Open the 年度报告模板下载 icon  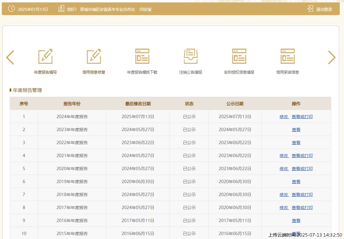tap(142, 56)
